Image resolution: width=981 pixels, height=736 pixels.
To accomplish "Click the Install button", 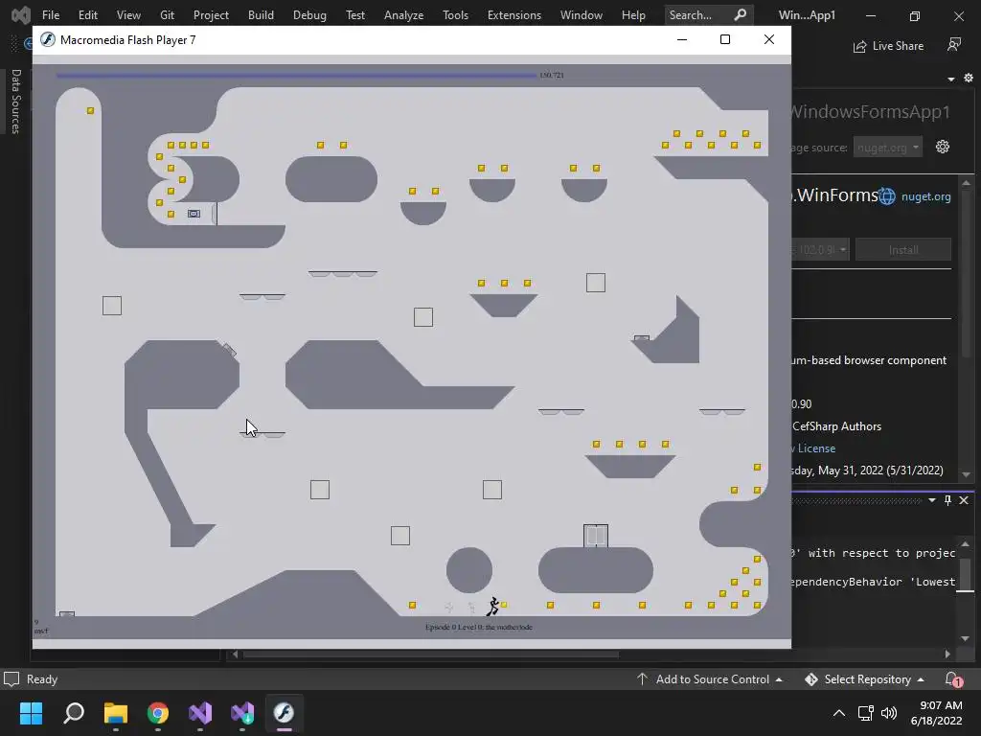I will tap(903, 250).
